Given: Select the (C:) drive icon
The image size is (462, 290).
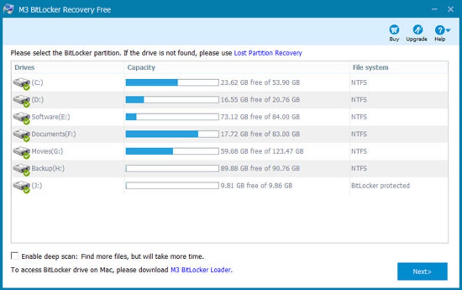Looking at the screenshot, I should 22,83.
